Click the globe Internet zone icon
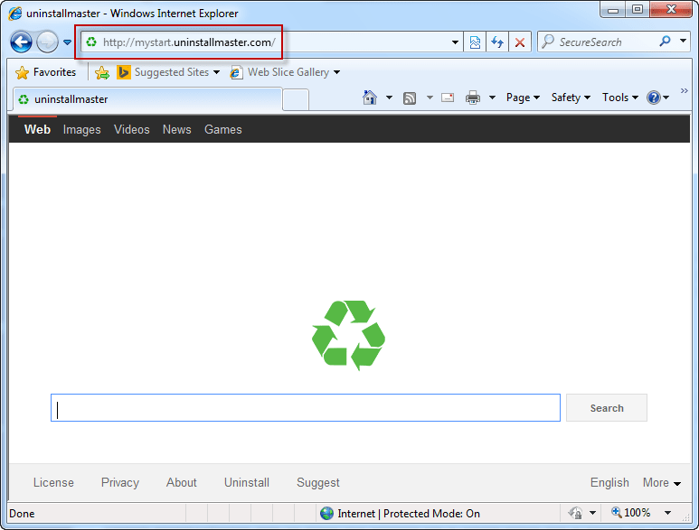This screenshot has width=699, height=530. (326, 514)
